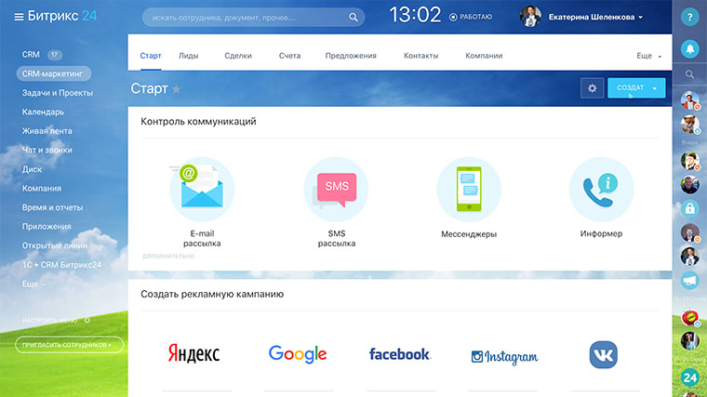Choose VK advertising campaign
707x397 pixels.
click(x=604, y=354)
